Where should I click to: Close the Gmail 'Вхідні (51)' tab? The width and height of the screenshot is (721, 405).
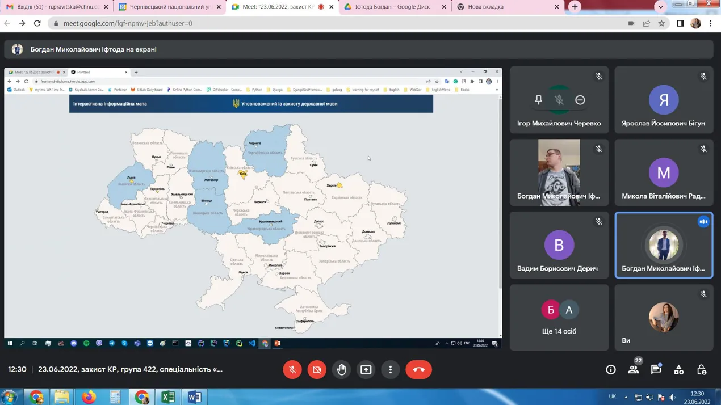pyautogui.click(x=106, y=7)
